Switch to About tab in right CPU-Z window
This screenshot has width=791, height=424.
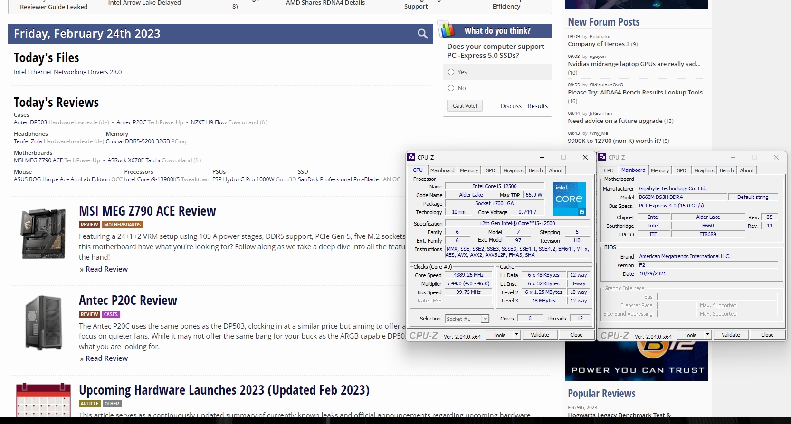click(x=747, y=170)
